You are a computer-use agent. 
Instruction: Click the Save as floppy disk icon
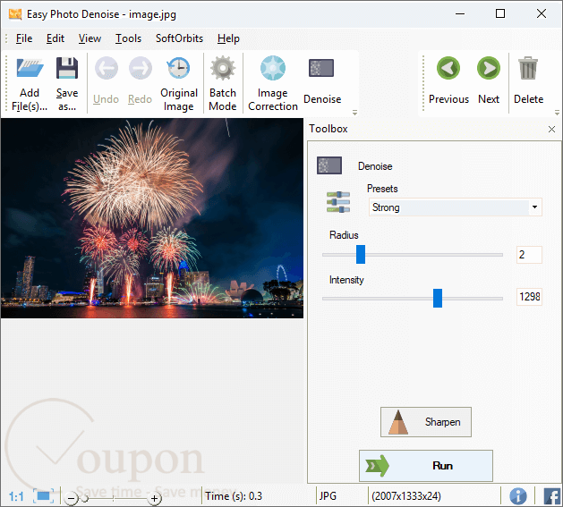(x=67, y=69)
